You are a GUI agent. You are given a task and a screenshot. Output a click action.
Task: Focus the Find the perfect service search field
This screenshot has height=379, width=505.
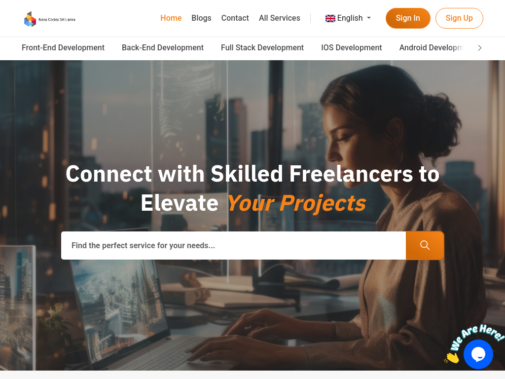(233, 245)
